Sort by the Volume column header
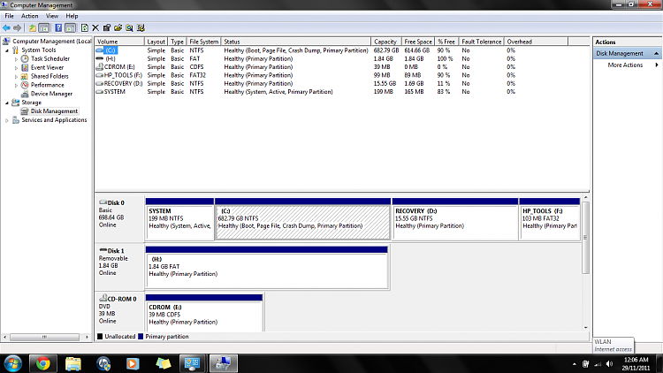The image size is (663, 373). click(119, 42)
